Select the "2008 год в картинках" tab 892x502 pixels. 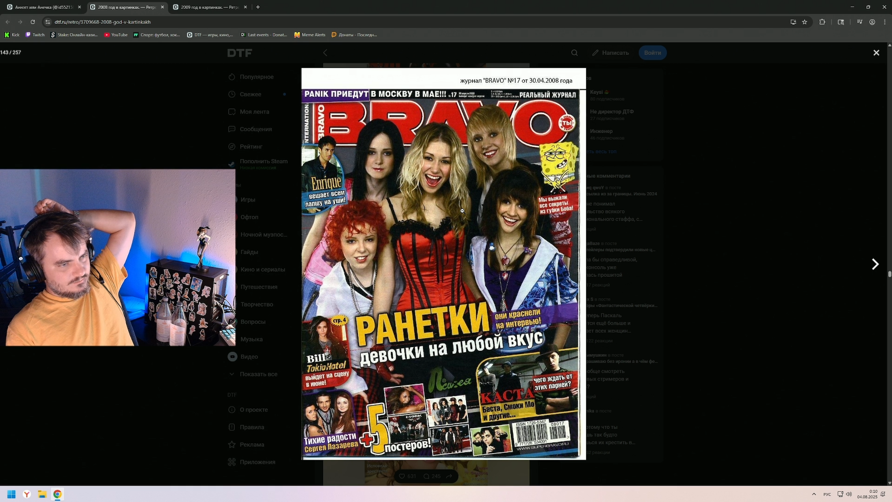(126, 7)
